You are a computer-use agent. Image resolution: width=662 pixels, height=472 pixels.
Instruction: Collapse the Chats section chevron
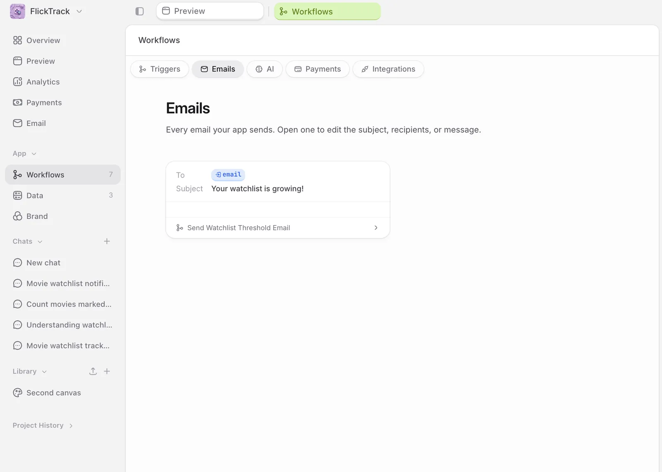pos(40,242)
